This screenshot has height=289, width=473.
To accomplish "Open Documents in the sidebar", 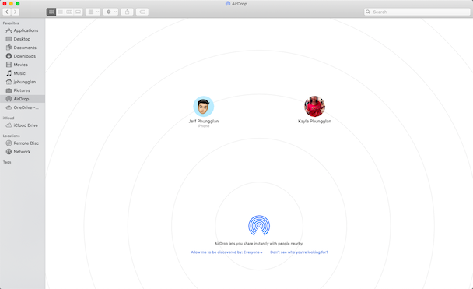I will pyautogui.click(x=23, y=48).
